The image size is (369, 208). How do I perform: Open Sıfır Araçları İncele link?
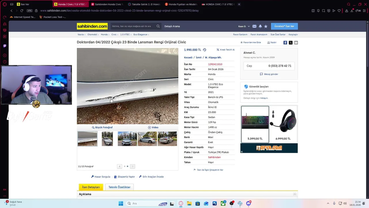(x=151, y=177)
